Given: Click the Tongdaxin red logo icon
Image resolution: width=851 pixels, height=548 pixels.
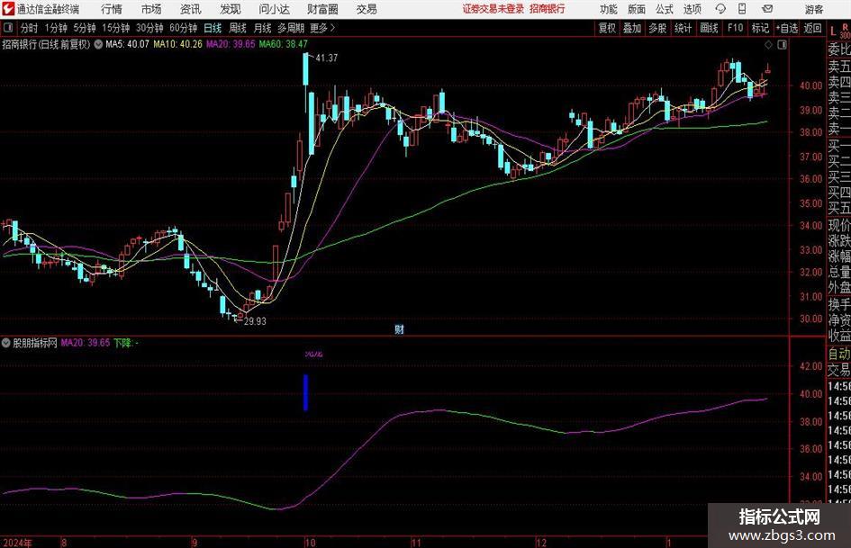Looking at the screenshot, I should 9,9.
